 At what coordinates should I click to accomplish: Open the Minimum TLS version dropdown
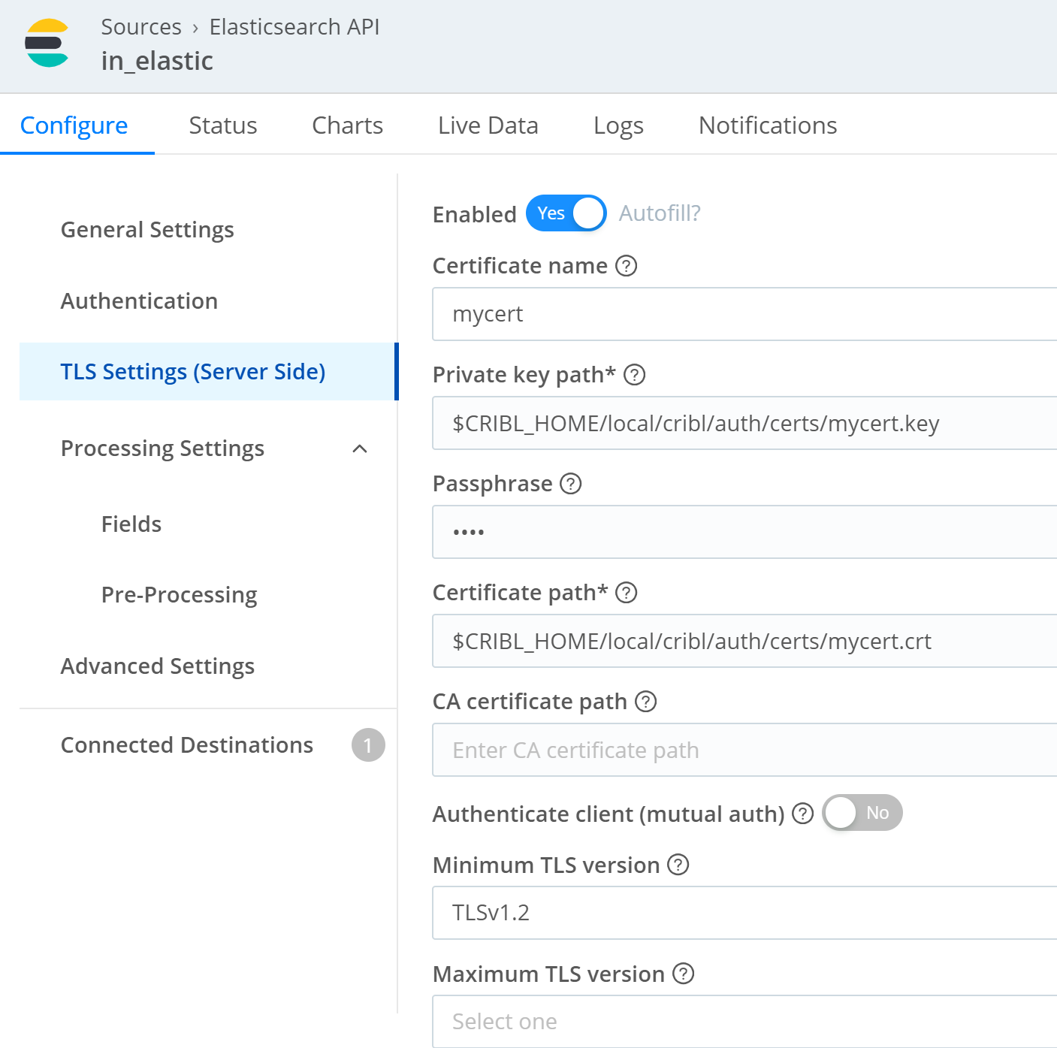pos(744,913)
